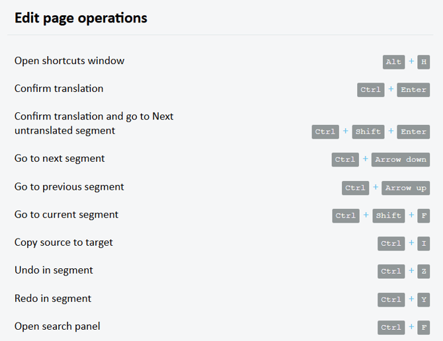Select the Open shortcuts window label
The width and height of the screenshot is (443, 341).
[69, 61]
